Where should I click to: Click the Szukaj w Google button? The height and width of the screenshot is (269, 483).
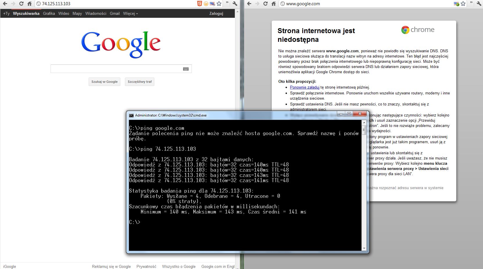click(x=104, y=82)
